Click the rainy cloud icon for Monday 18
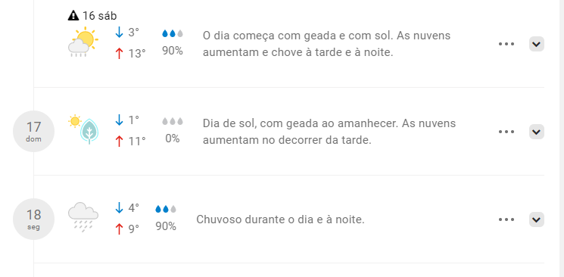 pyautogui.click(x=83, y=217)
